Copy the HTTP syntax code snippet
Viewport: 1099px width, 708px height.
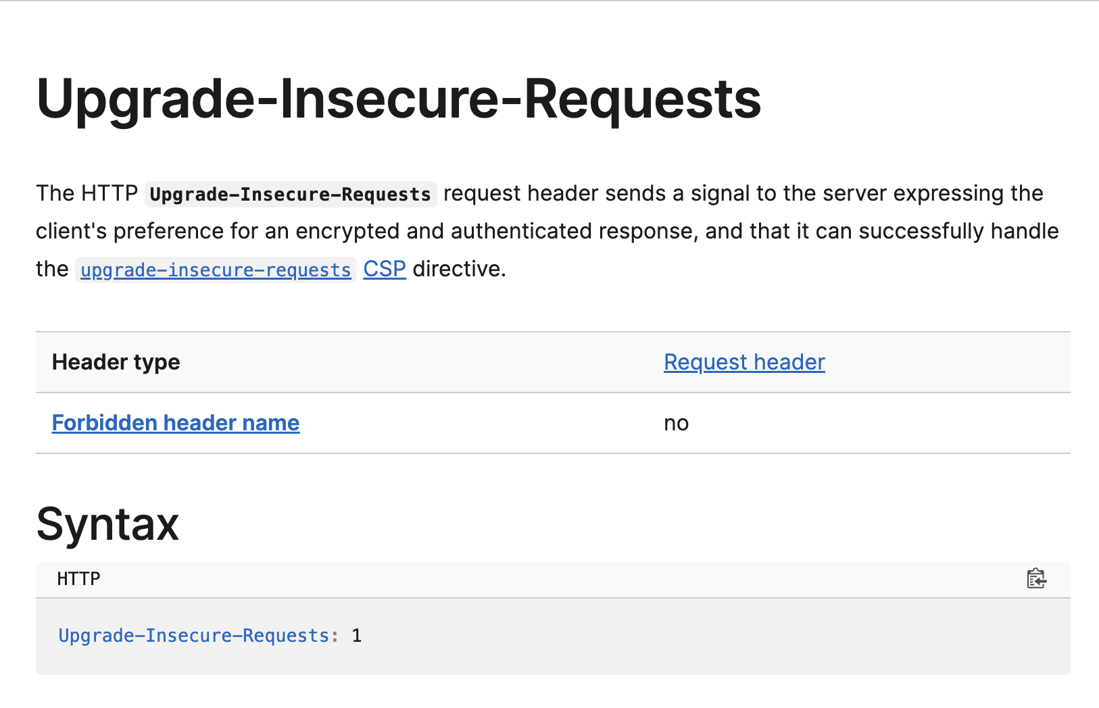point(1036,579)
